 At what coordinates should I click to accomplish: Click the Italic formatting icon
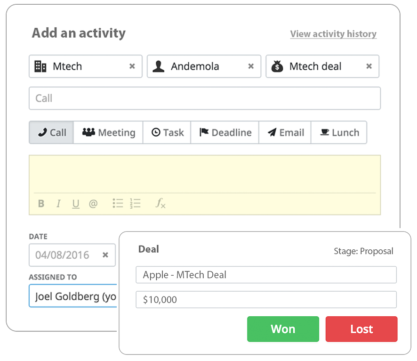tap(58, 204)
